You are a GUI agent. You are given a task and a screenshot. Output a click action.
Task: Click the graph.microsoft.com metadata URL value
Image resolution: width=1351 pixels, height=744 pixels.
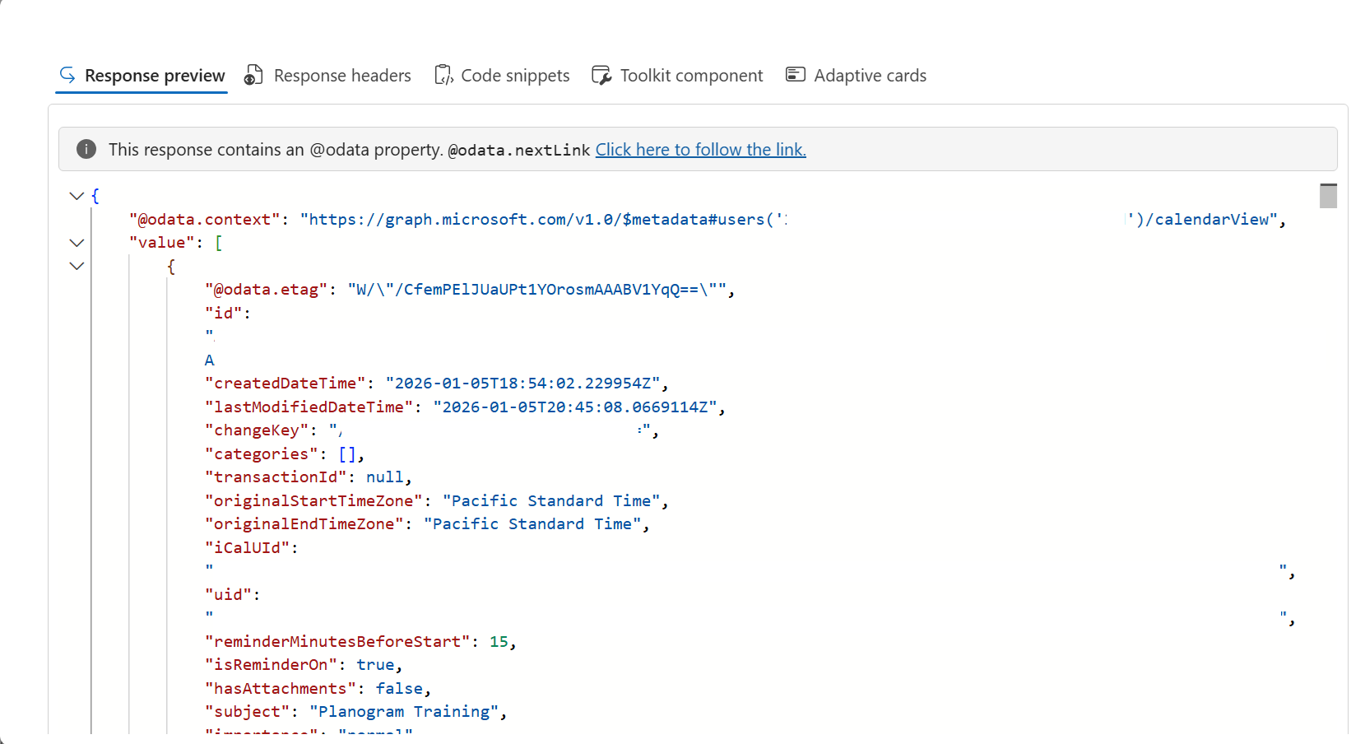point(543,220)
